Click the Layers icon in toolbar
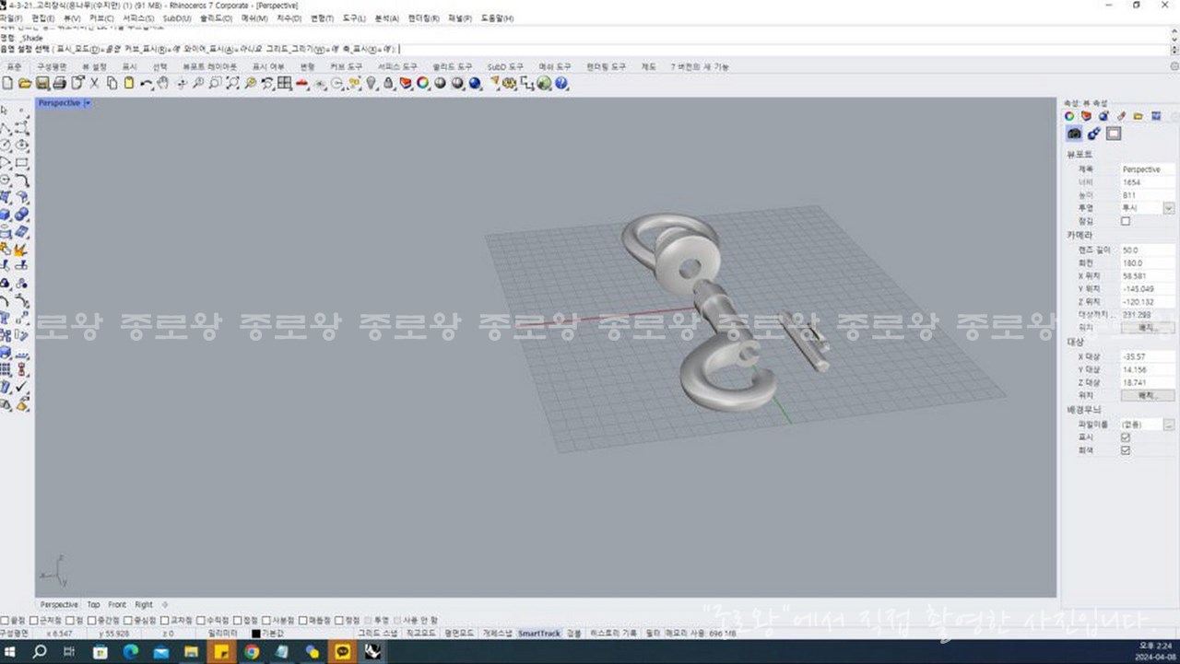 point(406,83)
